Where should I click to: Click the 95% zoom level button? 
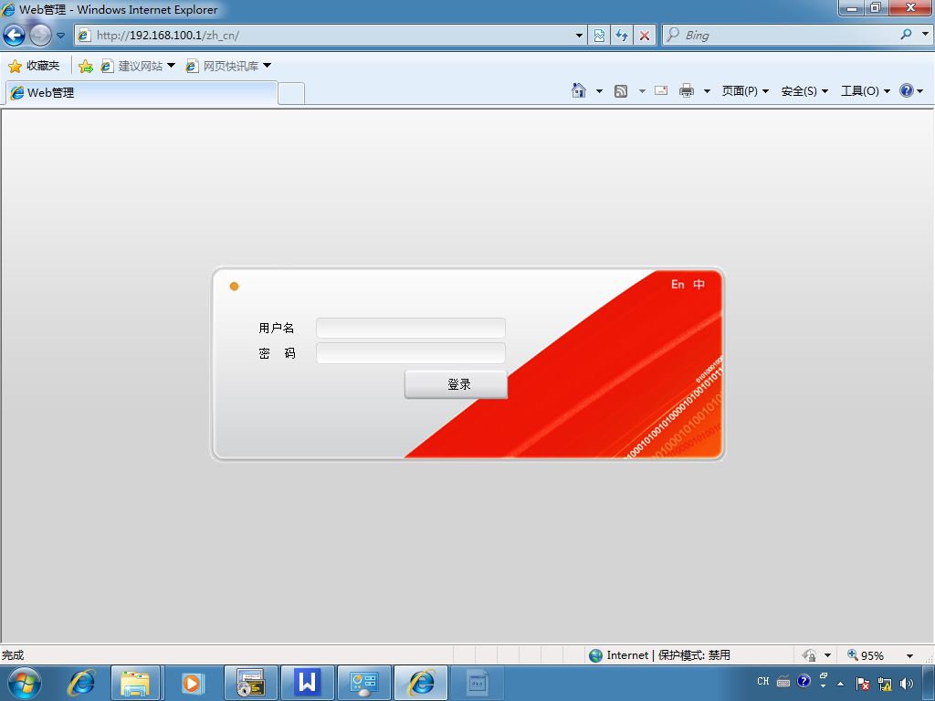(866, 655)
